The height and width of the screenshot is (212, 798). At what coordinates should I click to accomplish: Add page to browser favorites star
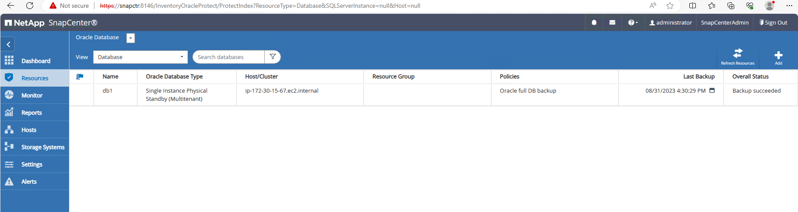[x=670, y=6]
